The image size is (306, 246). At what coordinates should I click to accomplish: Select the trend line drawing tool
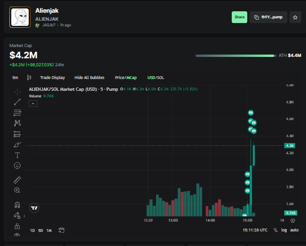17,102
